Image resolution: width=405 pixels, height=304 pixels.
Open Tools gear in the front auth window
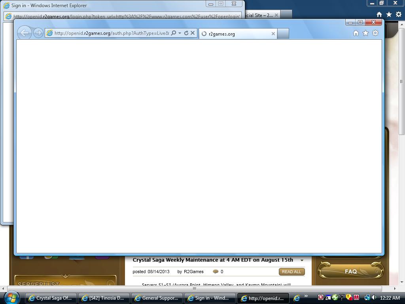(375, 33)
